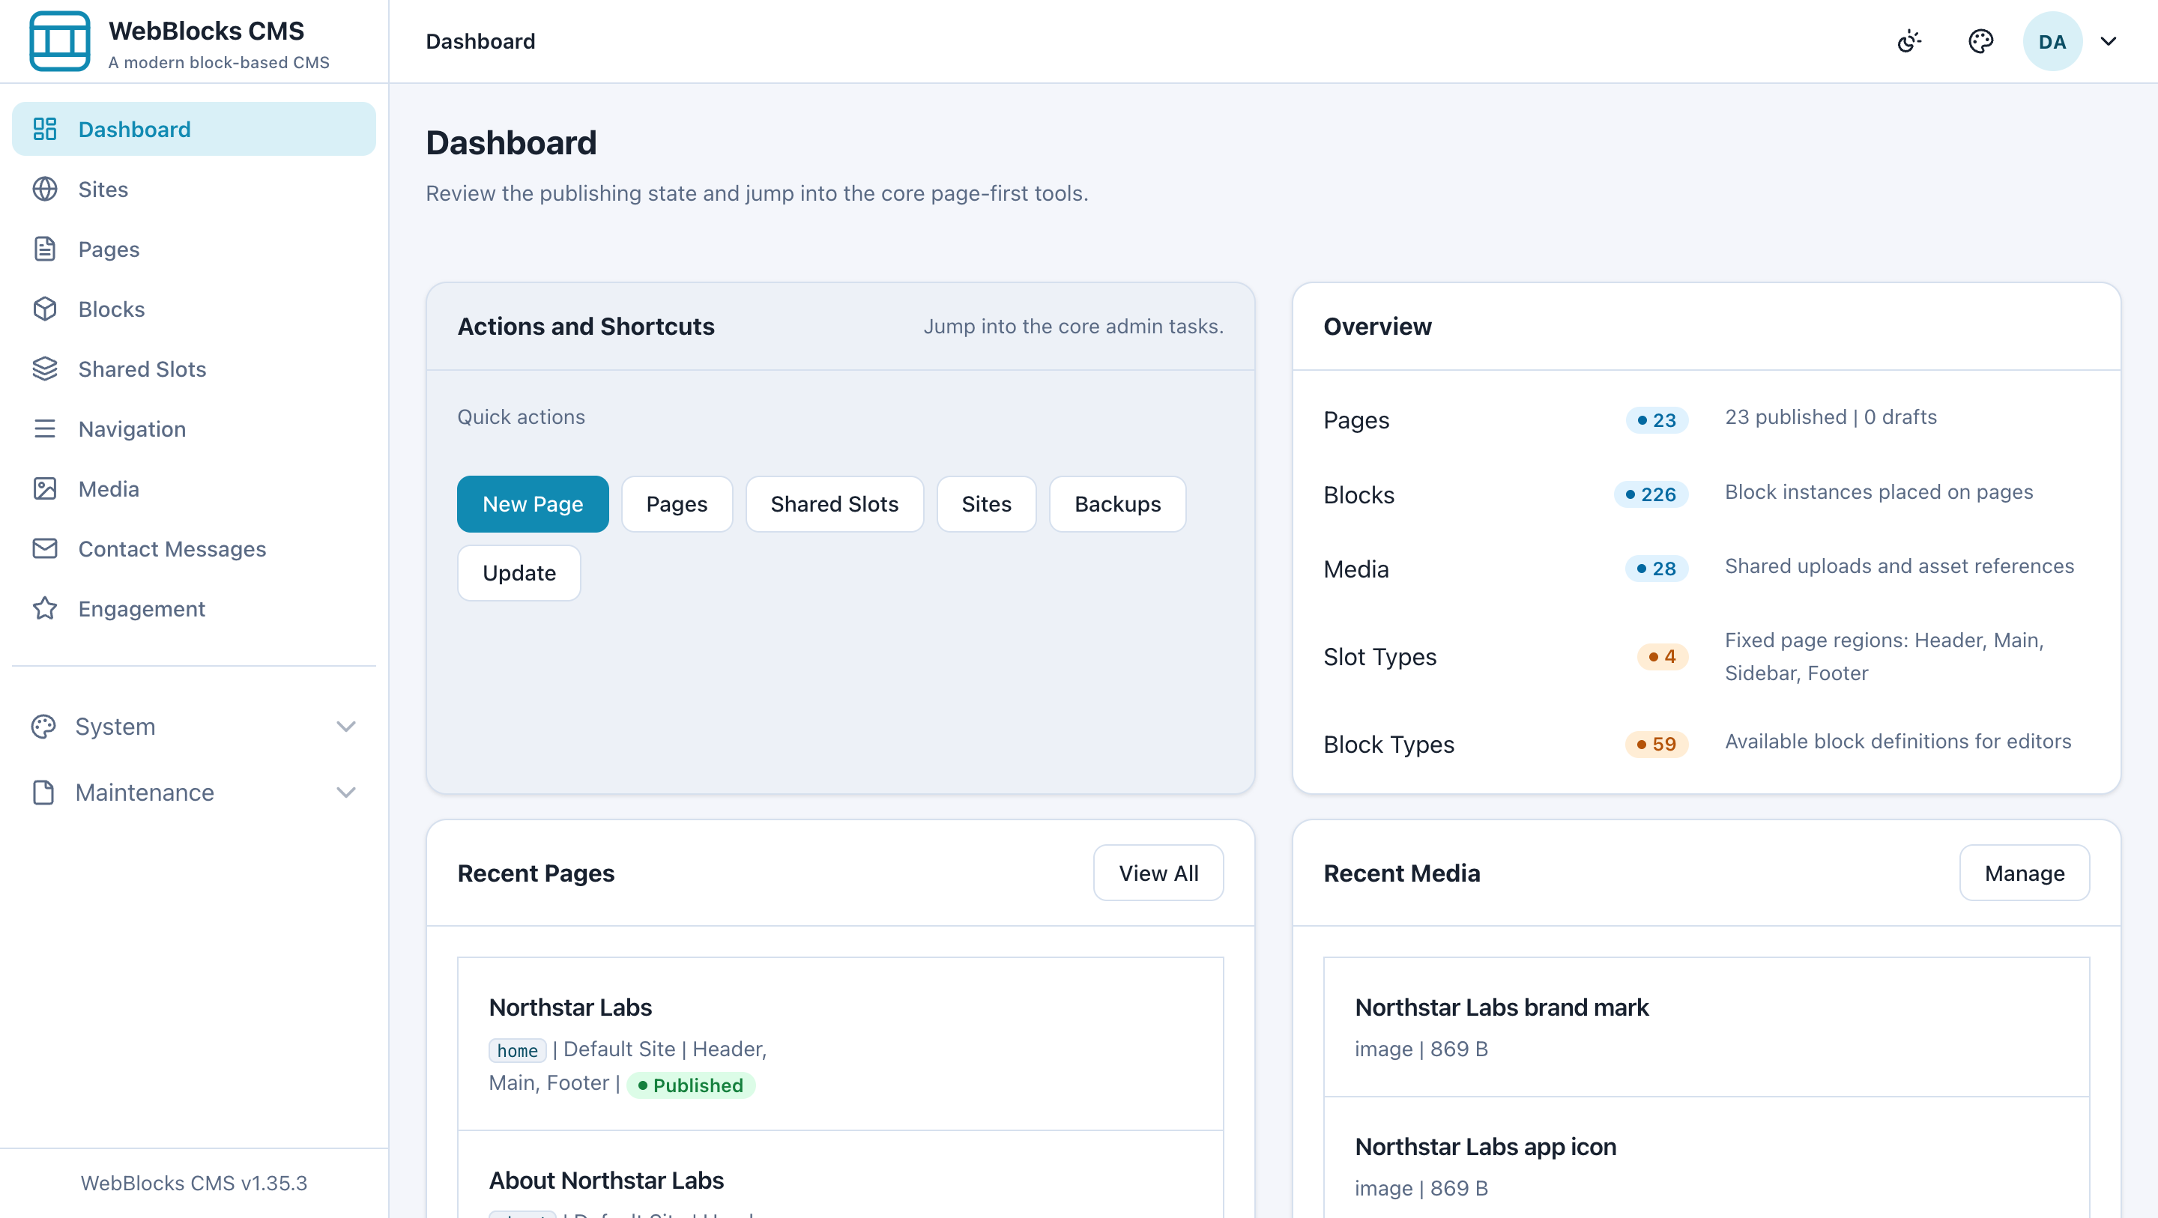
Task: Click the Media count badge 28
Action: pyautogui.click(x=1656, y=569)
